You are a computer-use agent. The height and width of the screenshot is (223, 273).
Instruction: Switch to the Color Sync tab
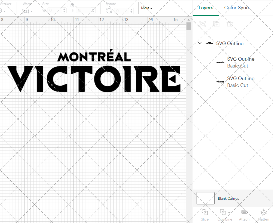236,8
